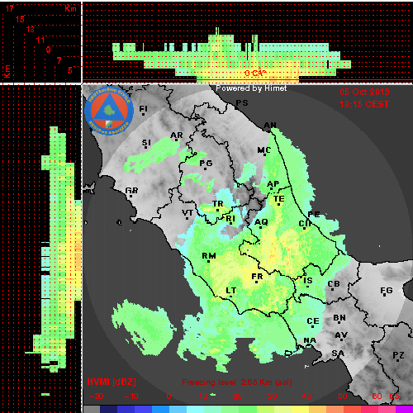The width and height of the screenshot is (413, 413).
Task: Select the Perugia PG city marker
Action: coord(206,164)
